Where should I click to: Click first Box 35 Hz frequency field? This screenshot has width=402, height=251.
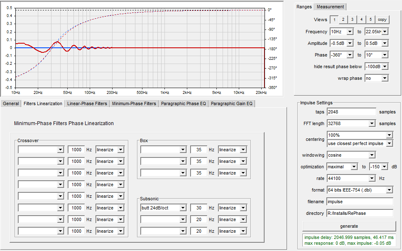[199, 150]
